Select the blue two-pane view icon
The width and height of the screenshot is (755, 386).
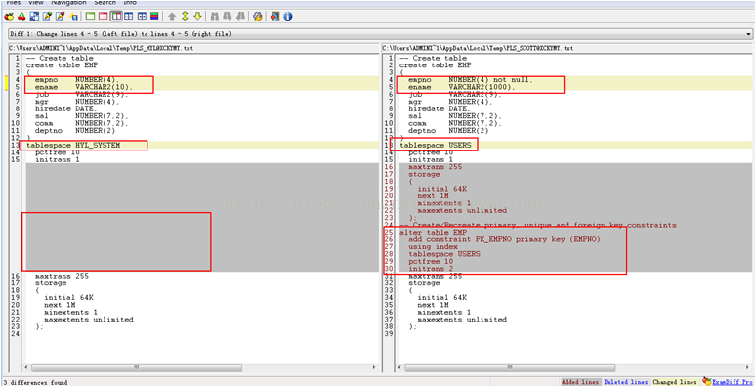pyautogui.click(x=129, y=17)
